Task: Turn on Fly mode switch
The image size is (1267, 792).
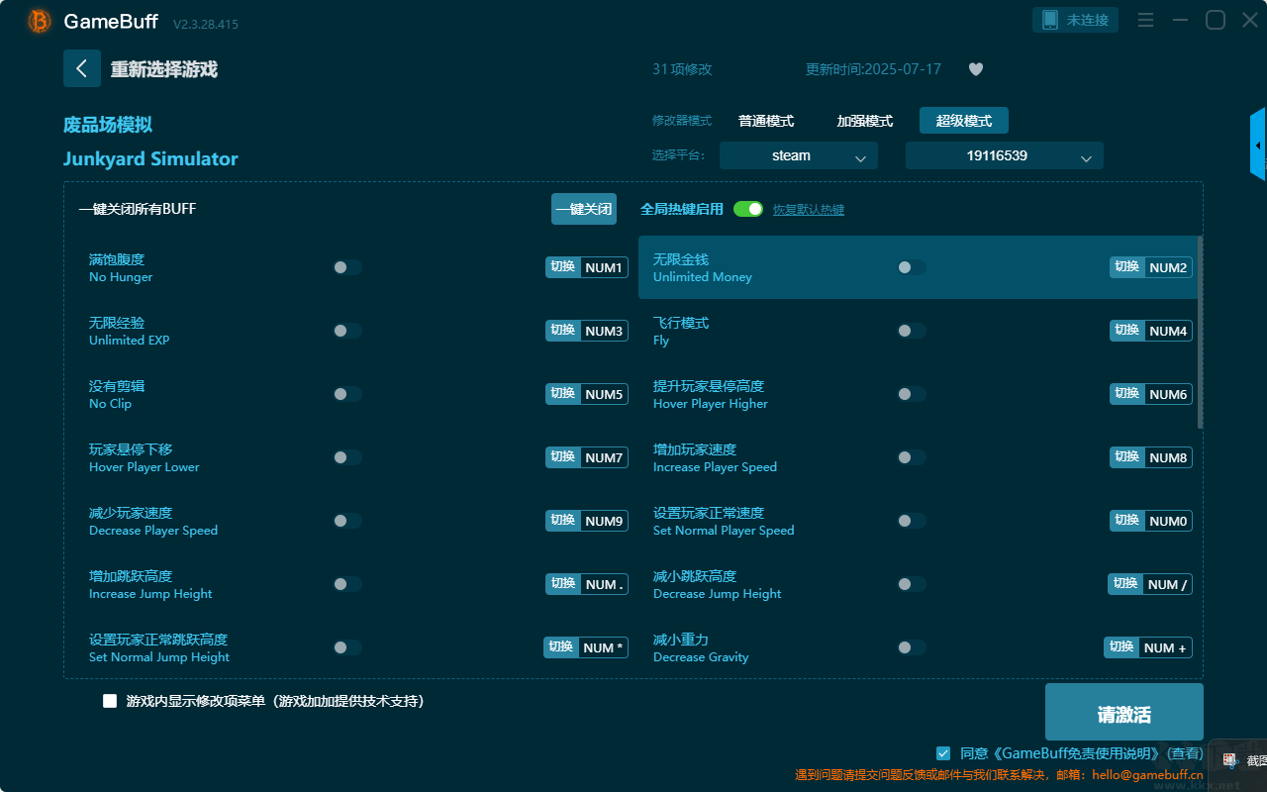Action: pos(912,331)
